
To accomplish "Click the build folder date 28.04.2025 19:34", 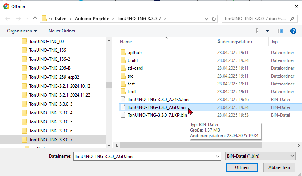I will [233, 60].
